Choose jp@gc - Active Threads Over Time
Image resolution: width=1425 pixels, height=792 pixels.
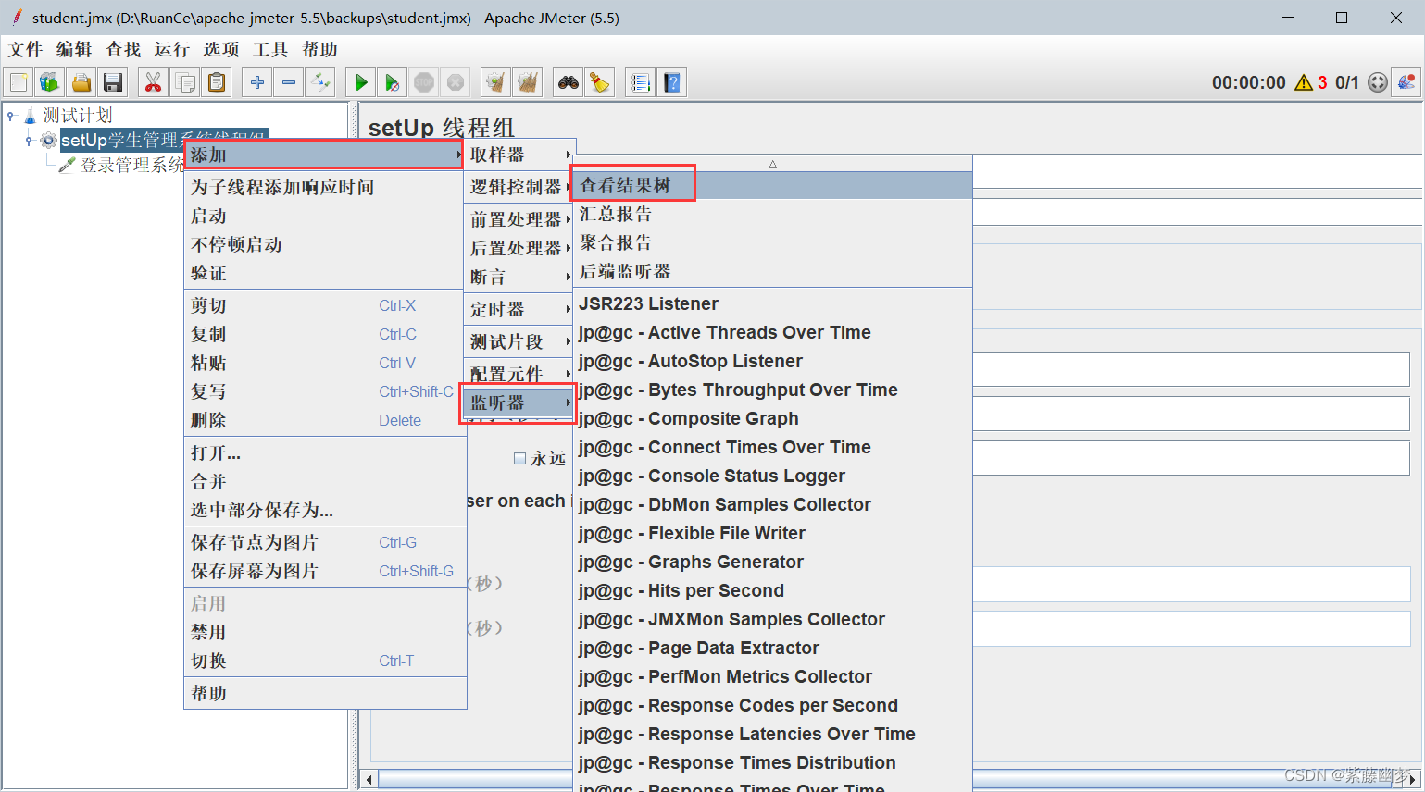click(x=772, y=332)
